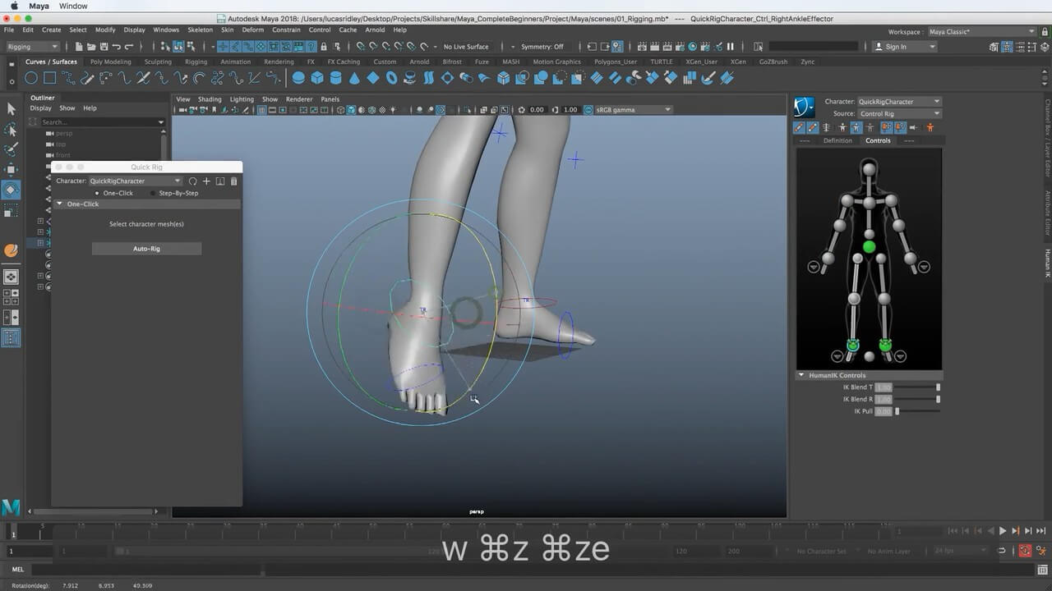Switch to the Sculpting shelf tab
Screen dimensions: 1052x591
click(158, 62)
